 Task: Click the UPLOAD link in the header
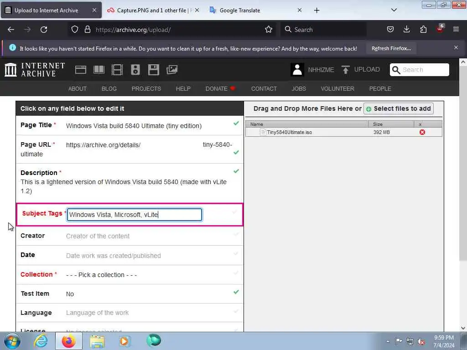click(367, 69)
